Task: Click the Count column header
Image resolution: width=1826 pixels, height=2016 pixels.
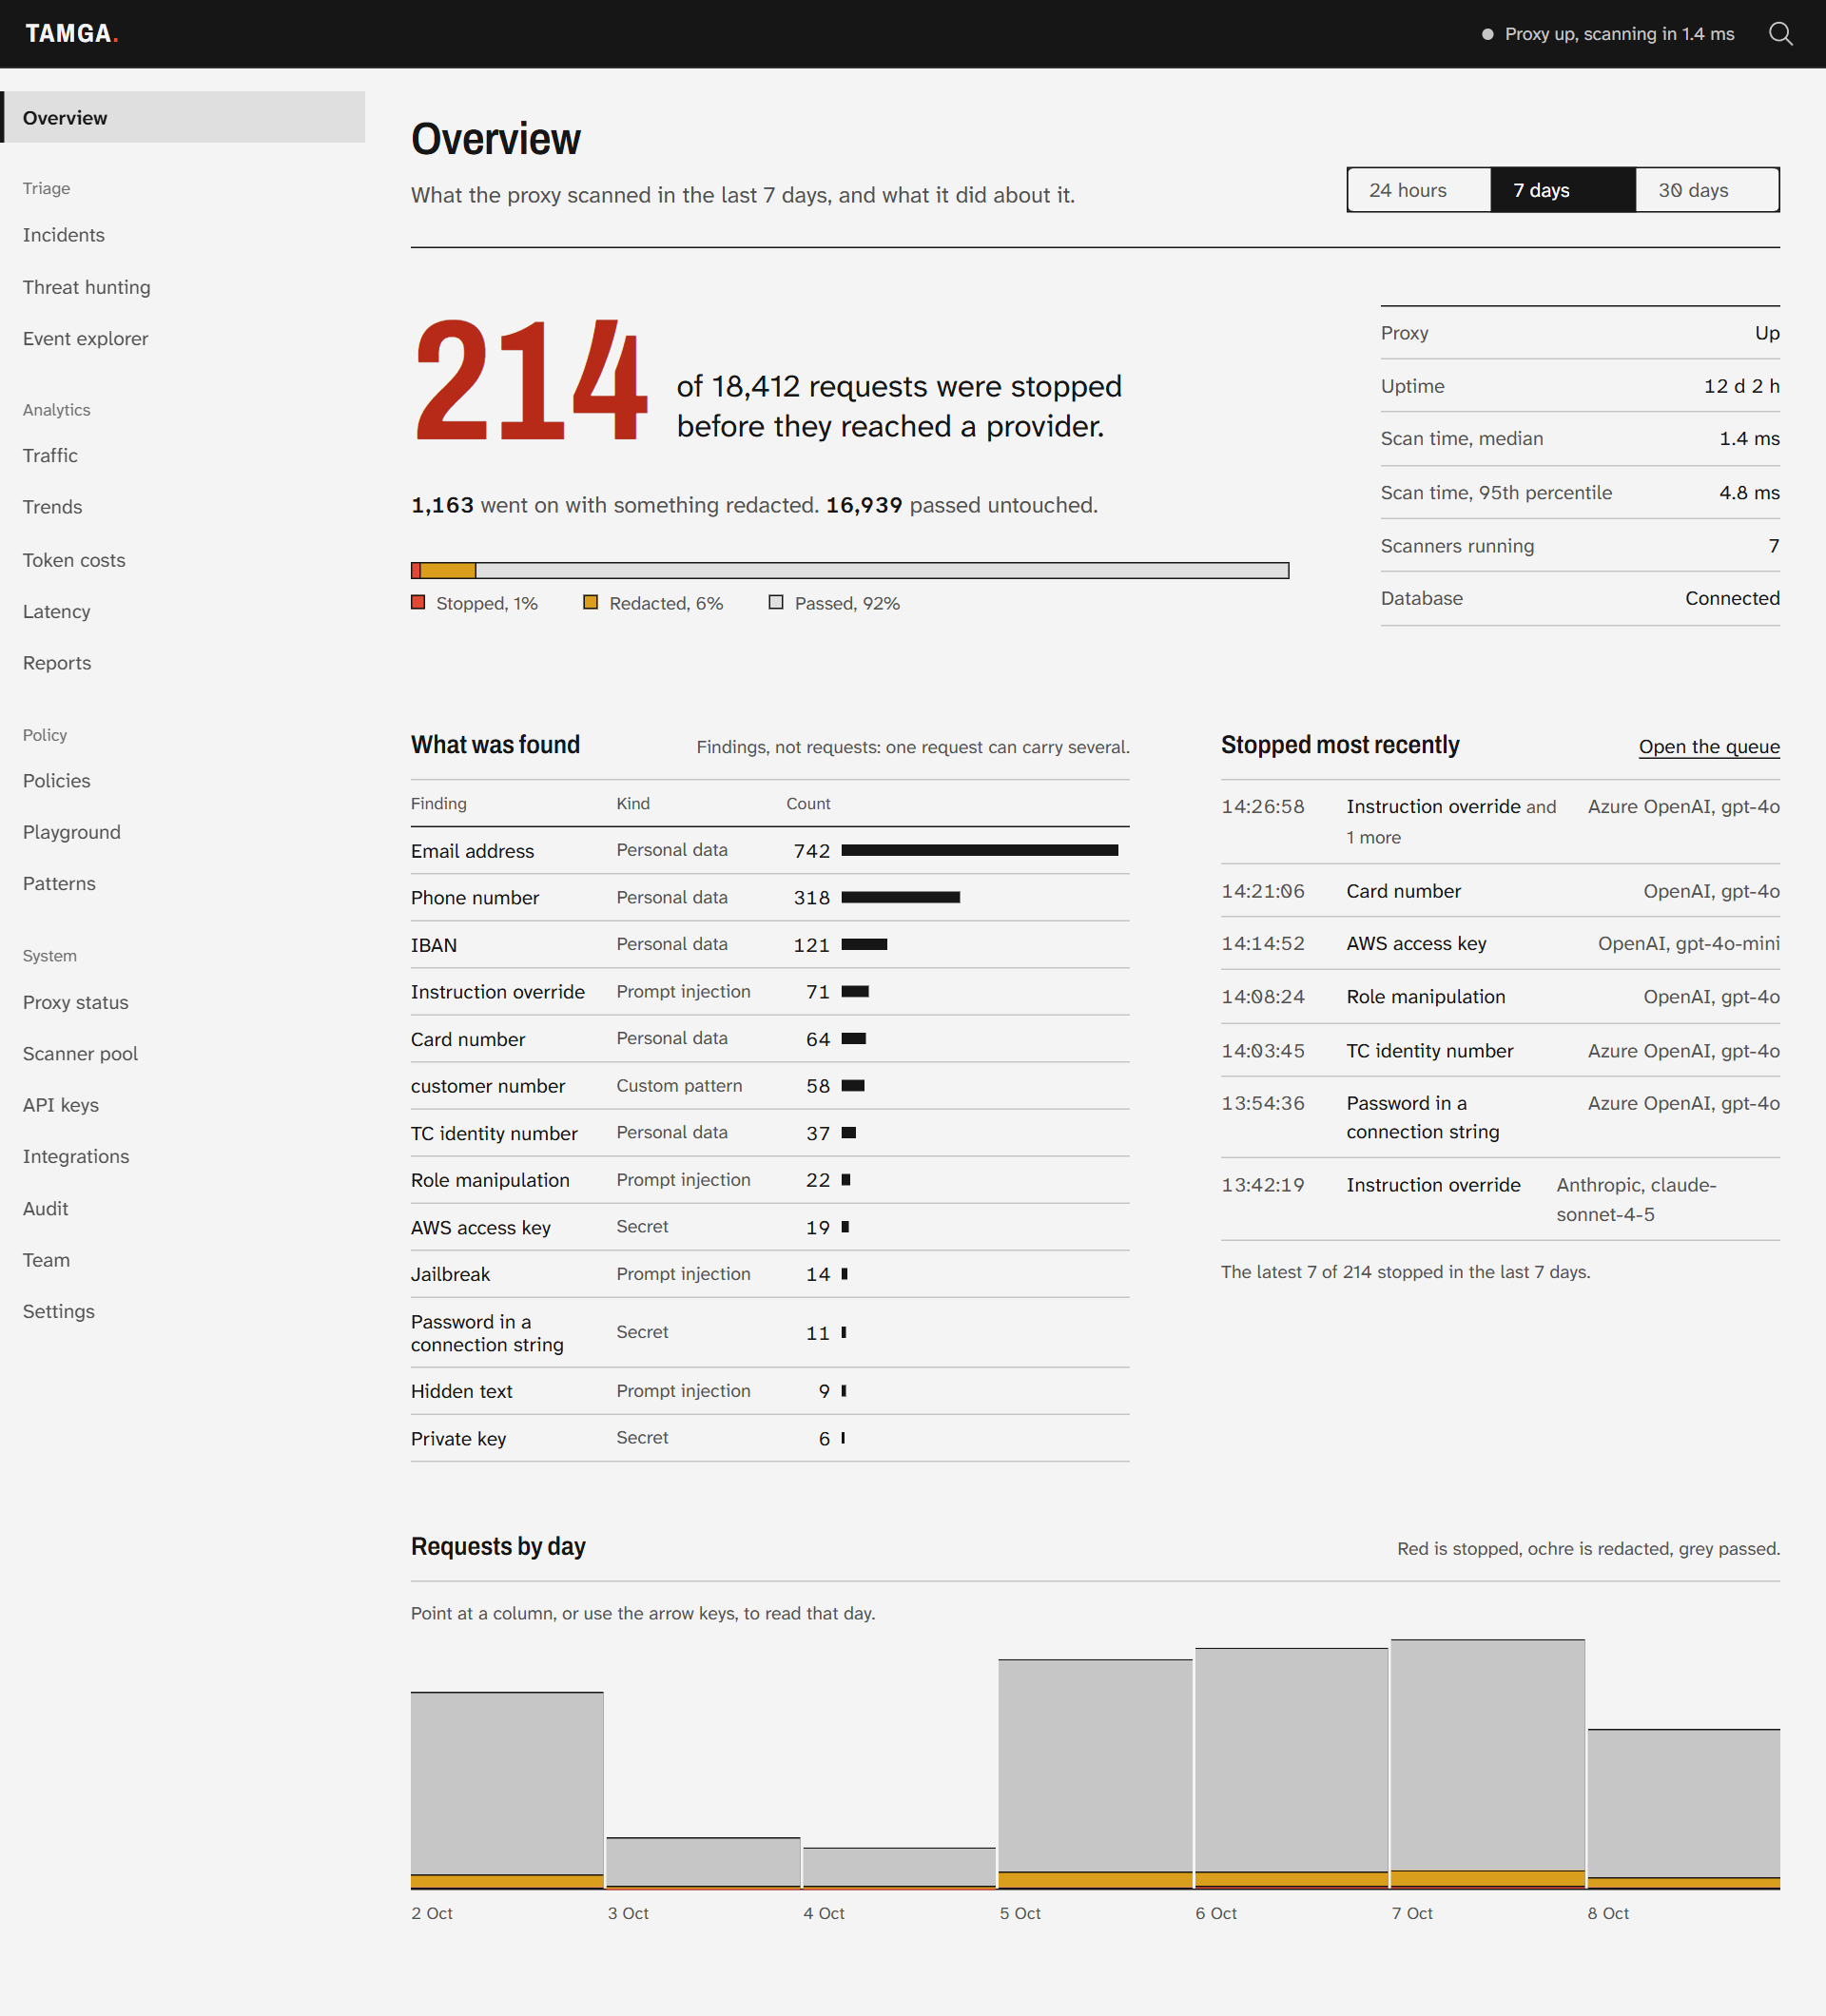Action: 808,804
